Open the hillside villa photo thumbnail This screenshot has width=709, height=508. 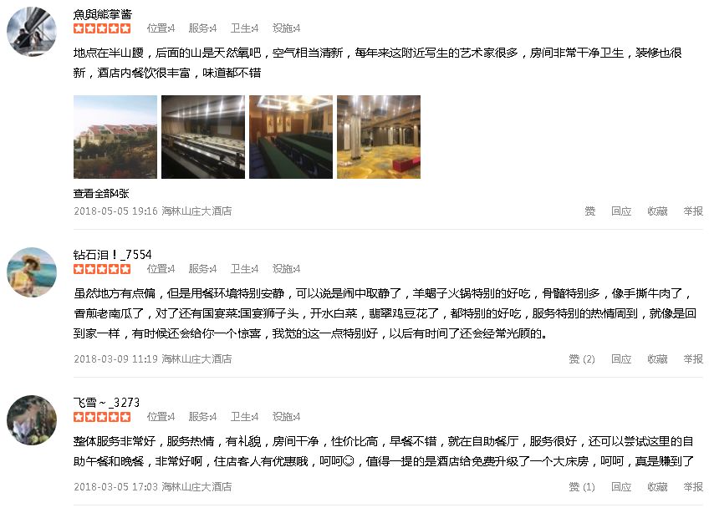115,137
